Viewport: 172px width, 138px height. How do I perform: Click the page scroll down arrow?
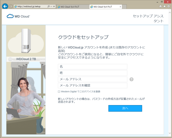tap(170, 133)
